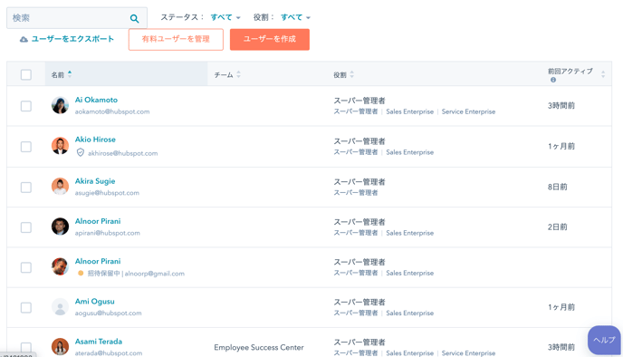Check the box for Akio Hirose
The image size is (623, 357).
coord(26,147)
